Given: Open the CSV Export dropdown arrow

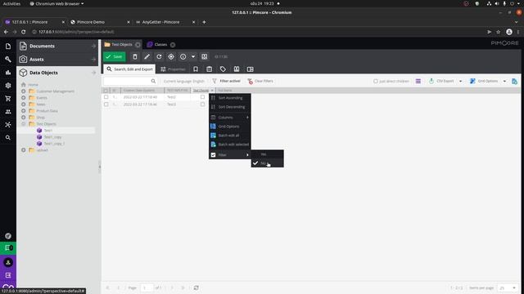Looking at the screenshot, I should click(x=460, y=81).
